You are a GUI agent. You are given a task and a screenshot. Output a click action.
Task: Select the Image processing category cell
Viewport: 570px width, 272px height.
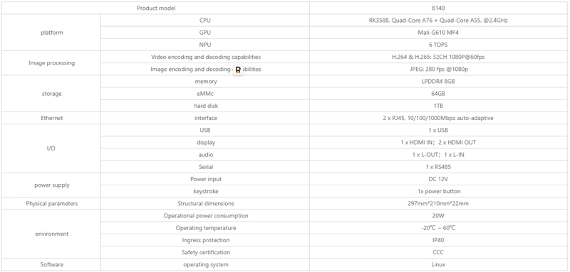tap(51, 63)
